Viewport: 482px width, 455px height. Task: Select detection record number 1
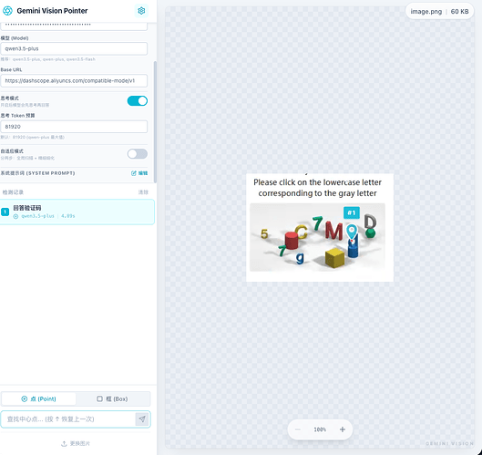click(x=77, y=212)
